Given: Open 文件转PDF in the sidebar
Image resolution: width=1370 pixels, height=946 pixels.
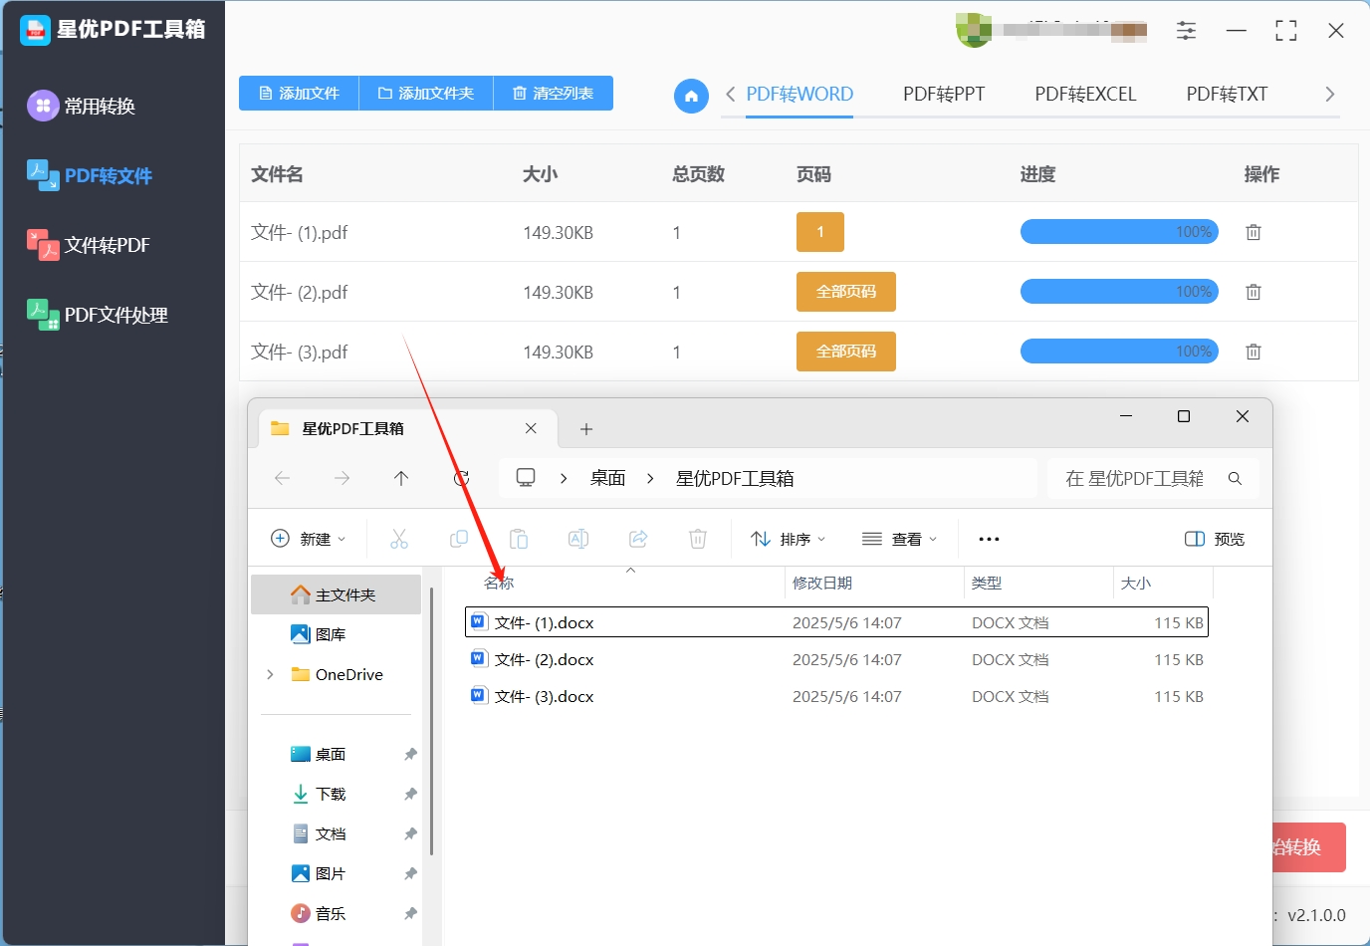Looking at the screenshot, I should click(89, 245).
